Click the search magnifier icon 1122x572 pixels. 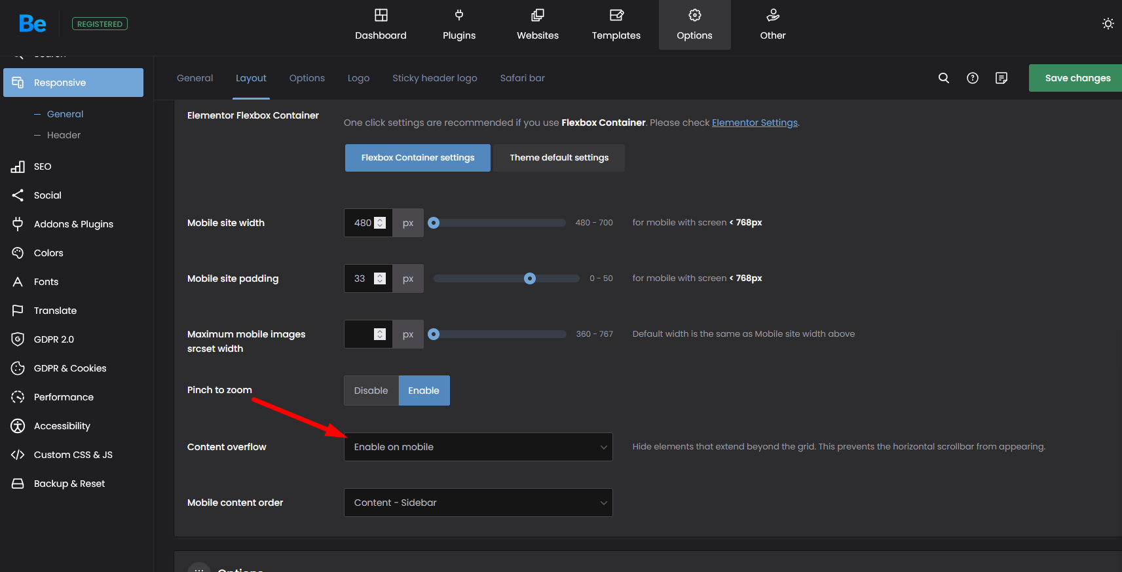(944, 78)
